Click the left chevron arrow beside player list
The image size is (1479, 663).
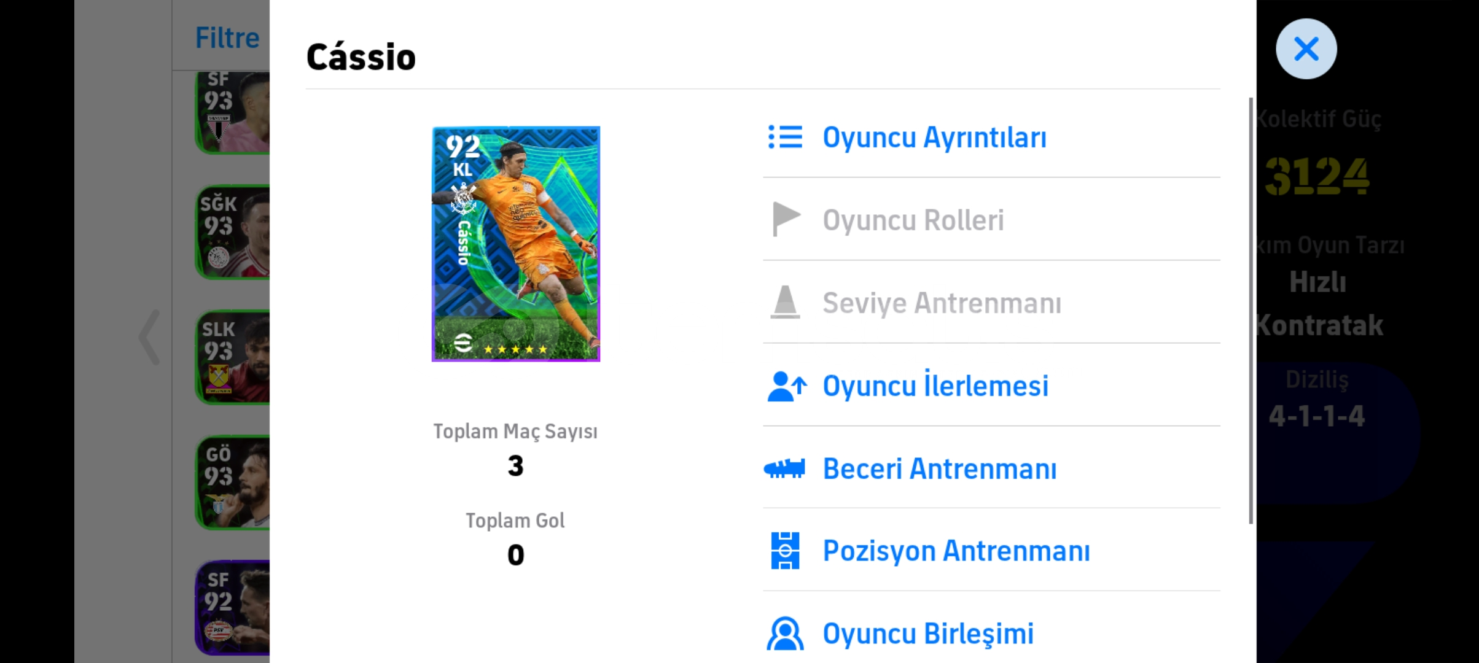pyautogui.click(x=149, y=338)
